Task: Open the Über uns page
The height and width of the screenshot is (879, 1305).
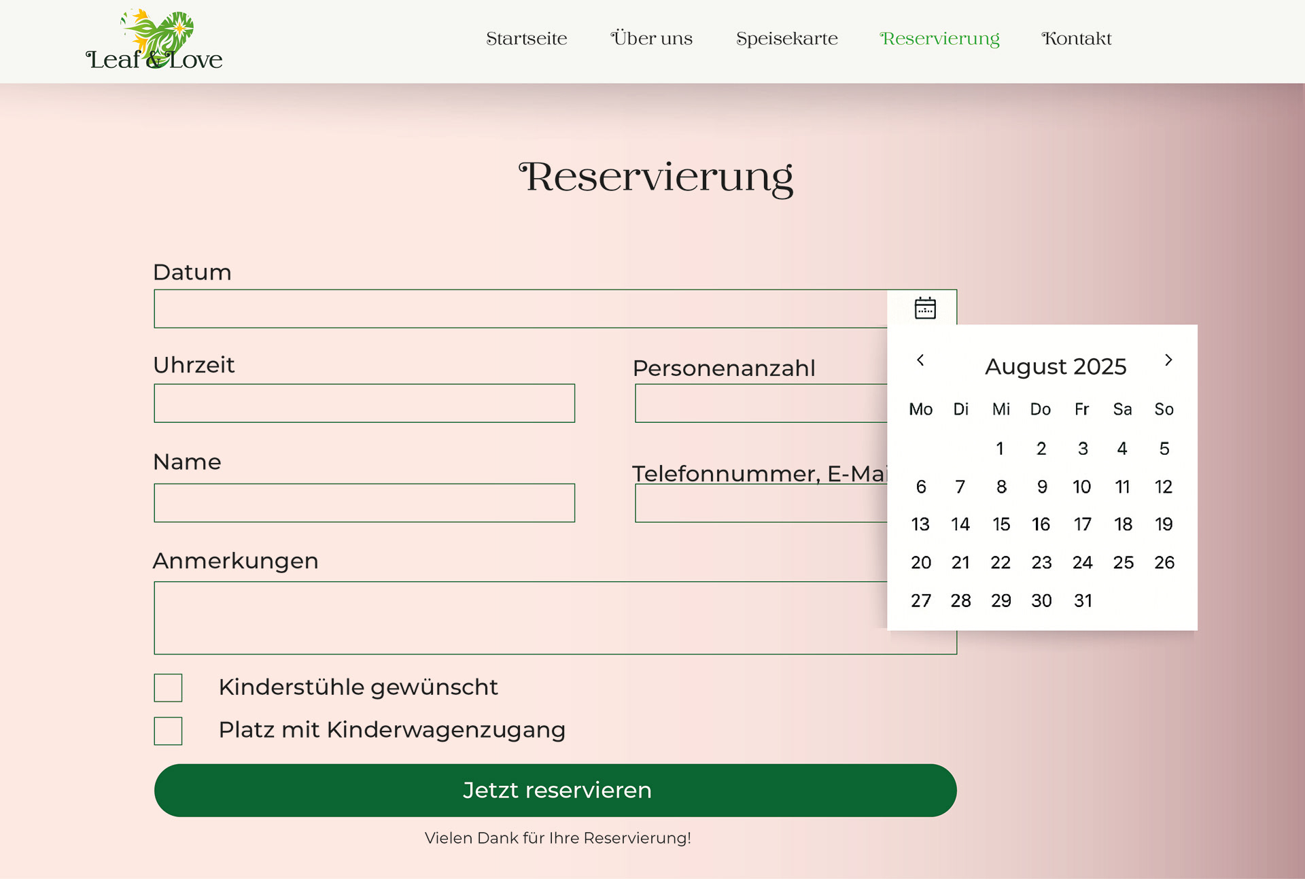Action: (x=651, y=39)
